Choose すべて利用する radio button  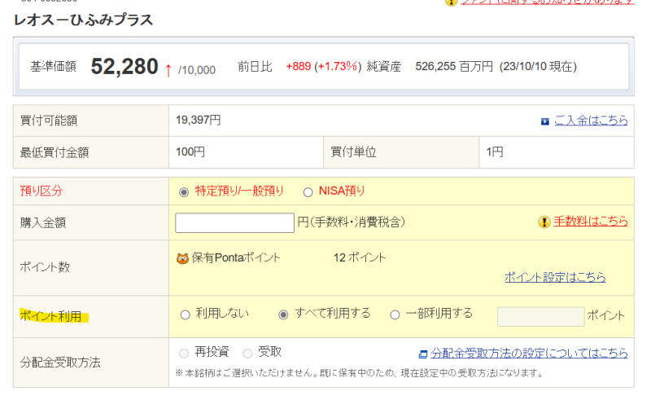(283, 314)
